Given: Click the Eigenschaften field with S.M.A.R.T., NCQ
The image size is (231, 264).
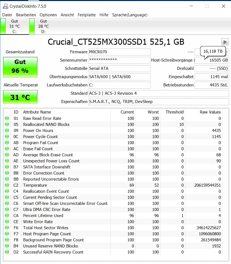Looking at the screenshot, I should [x=159, y=102].
